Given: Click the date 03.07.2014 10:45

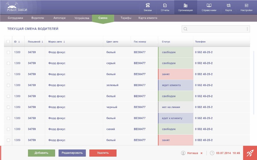Looking at the screenshot, I should click(x=228, y=153).
